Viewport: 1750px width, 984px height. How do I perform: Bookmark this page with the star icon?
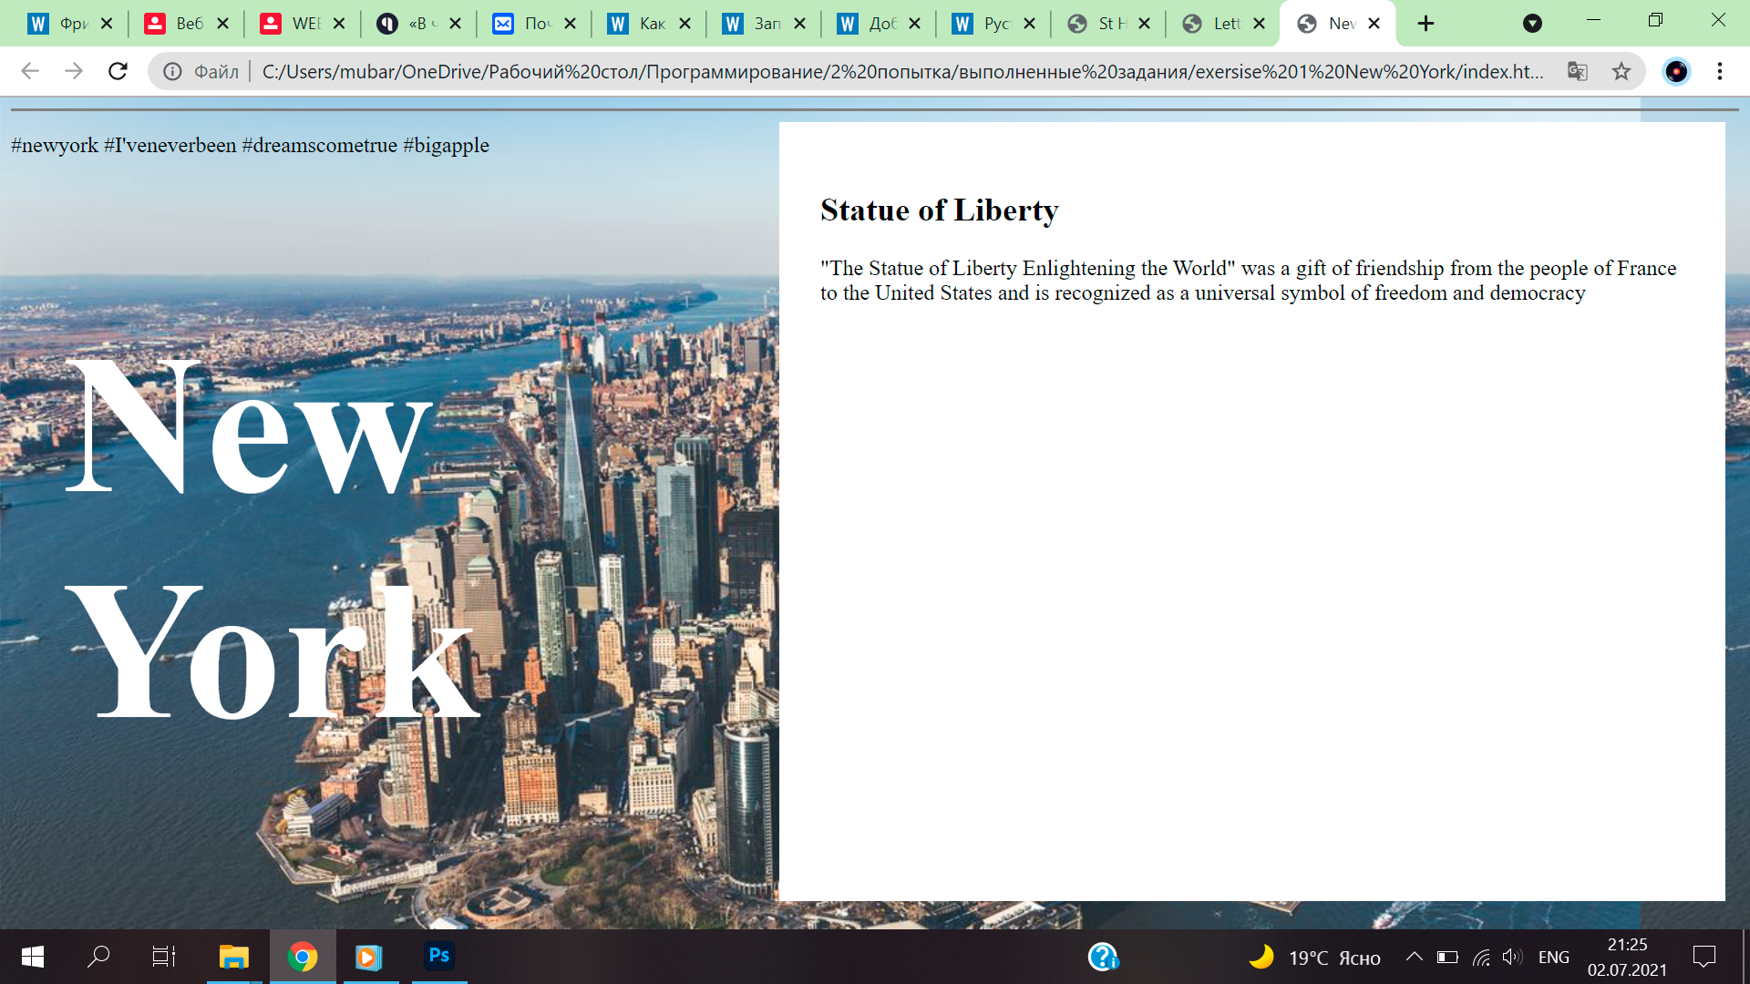point(1621,71)
